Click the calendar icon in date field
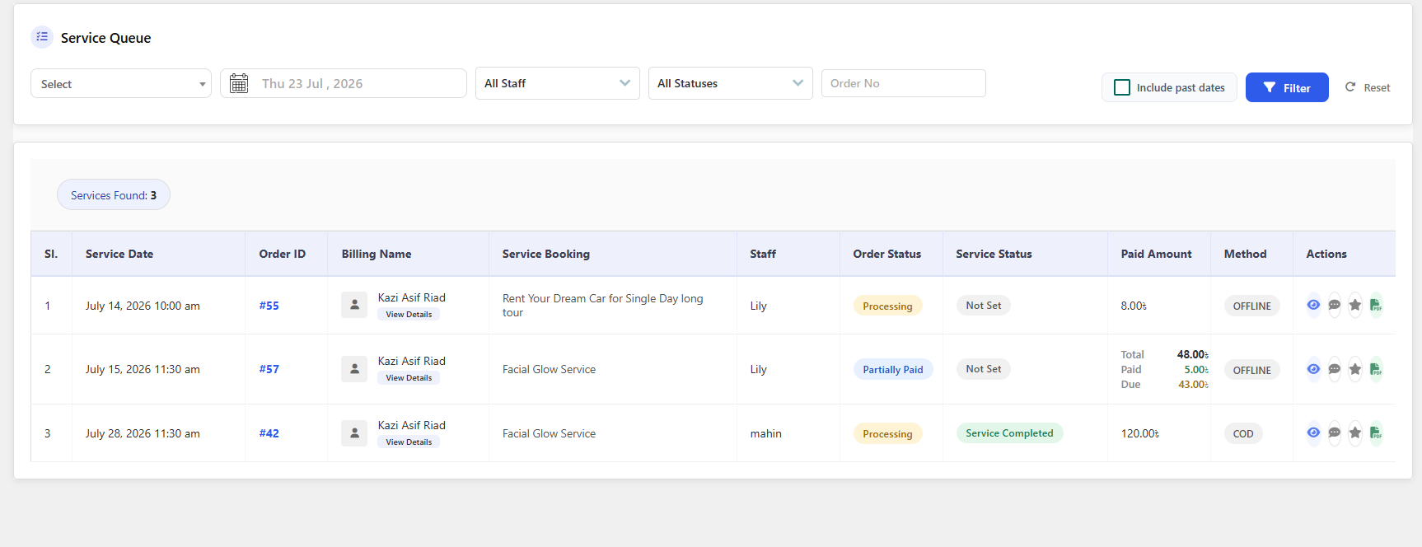The width and height of the screenshot is (1422, 547). point(239,83)
